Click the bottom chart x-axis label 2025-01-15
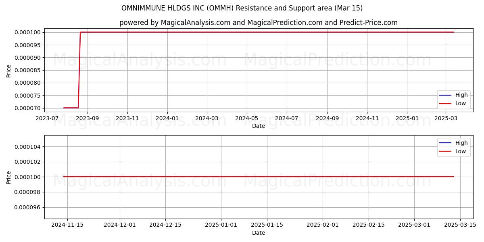484x242 pixels. tap(267, 225)
